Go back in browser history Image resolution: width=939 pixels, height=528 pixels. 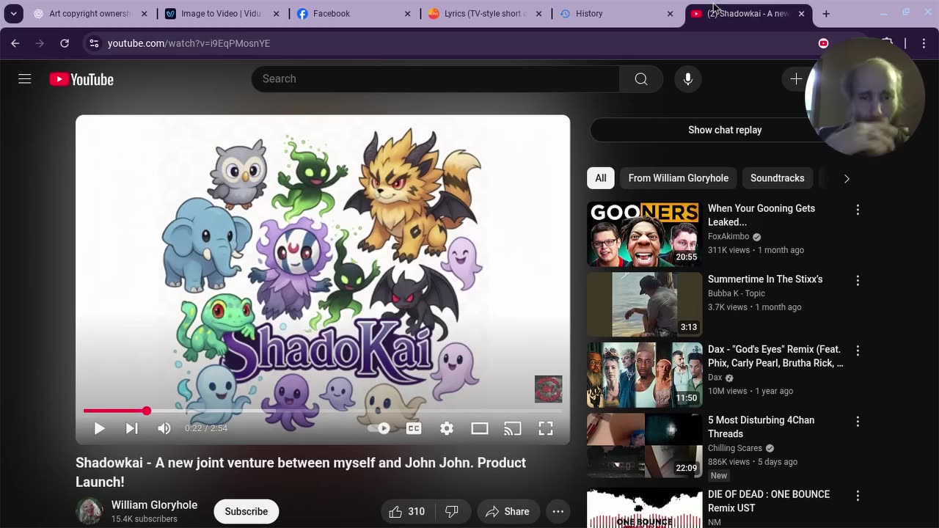15,43
